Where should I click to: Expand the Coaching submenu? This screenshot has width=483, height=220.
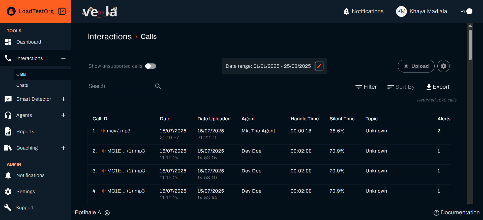(x=63, y=148)
